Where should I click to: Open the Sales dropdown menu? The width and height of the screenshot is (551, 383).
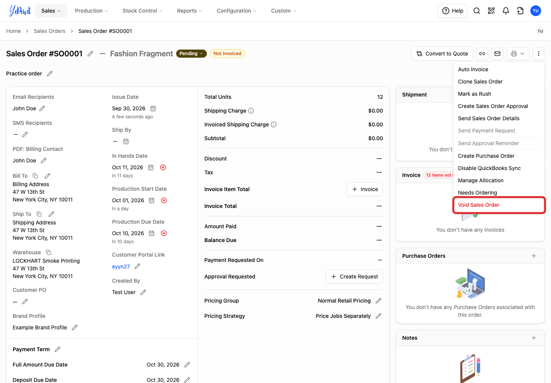coord(51,11)
